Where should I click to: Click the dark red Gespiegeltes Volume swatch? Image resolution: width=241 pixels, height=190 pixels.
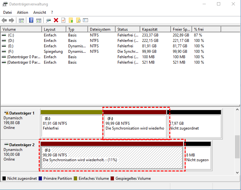[112, 178]
